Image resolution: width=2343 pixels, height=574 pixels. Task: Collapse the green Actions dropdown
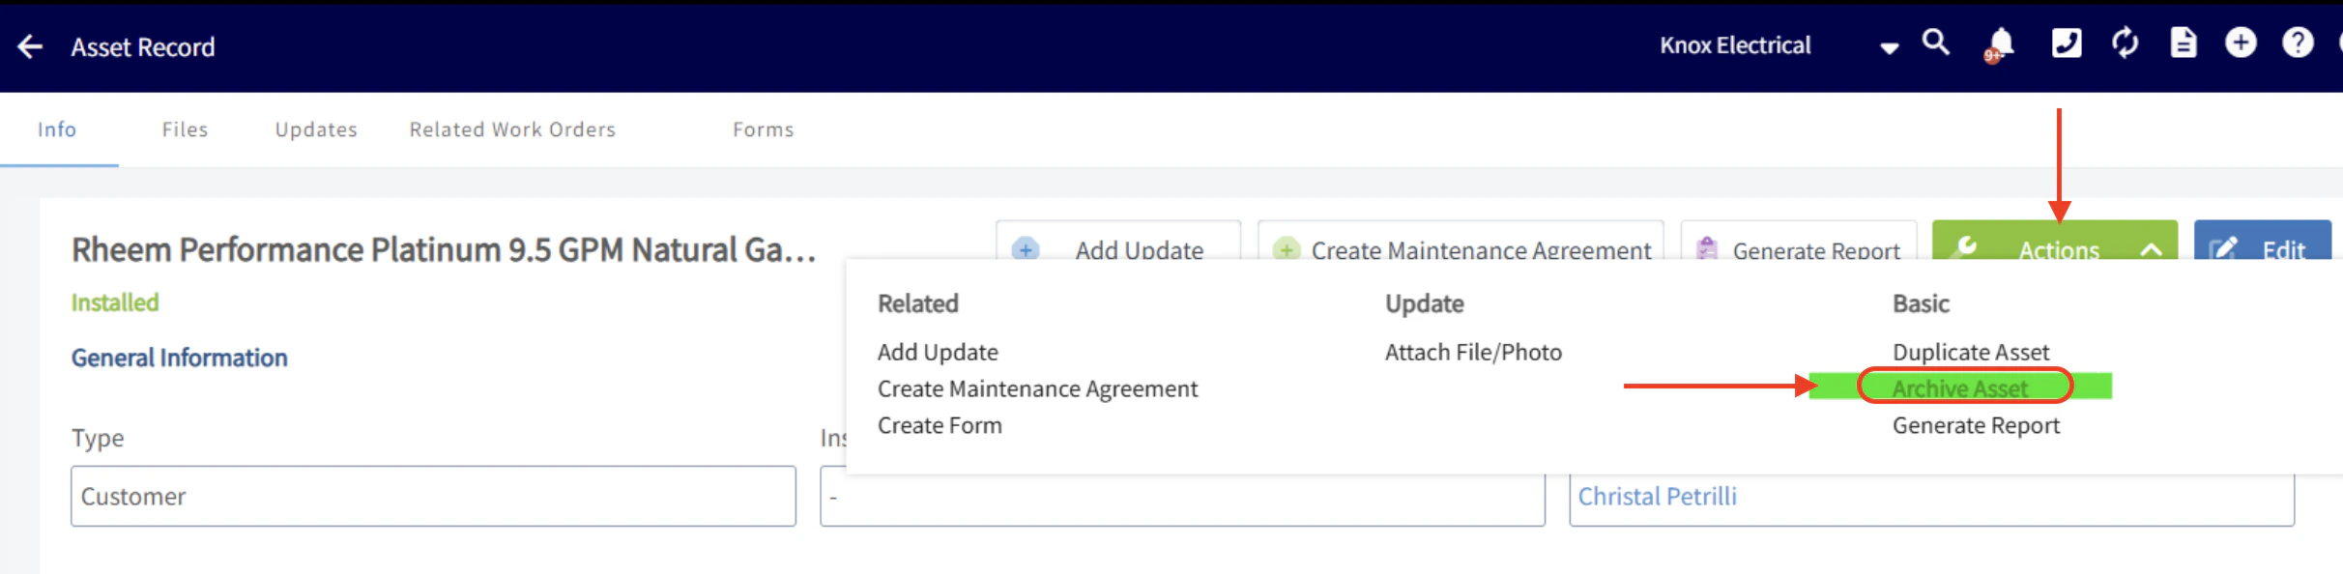[x=2055, y=242]
